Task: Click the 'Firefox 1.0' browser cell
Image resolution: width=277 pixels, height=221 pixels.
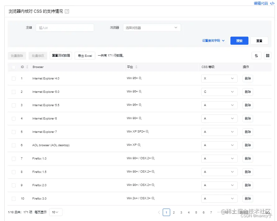Action: click(x=39, y=159)
